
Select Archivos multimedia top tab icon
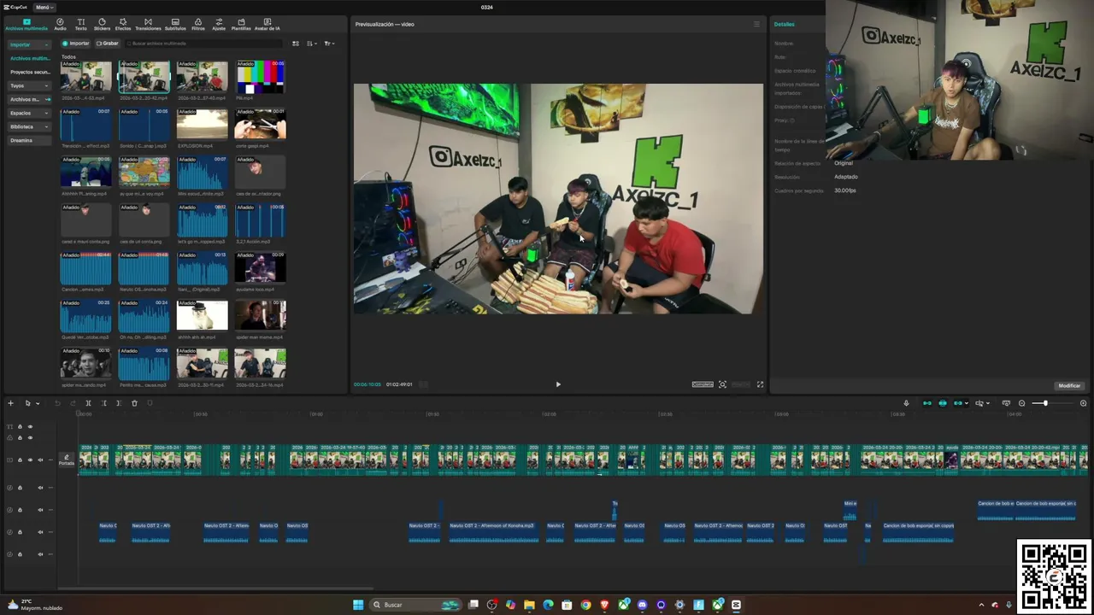[x=26, y=24]
